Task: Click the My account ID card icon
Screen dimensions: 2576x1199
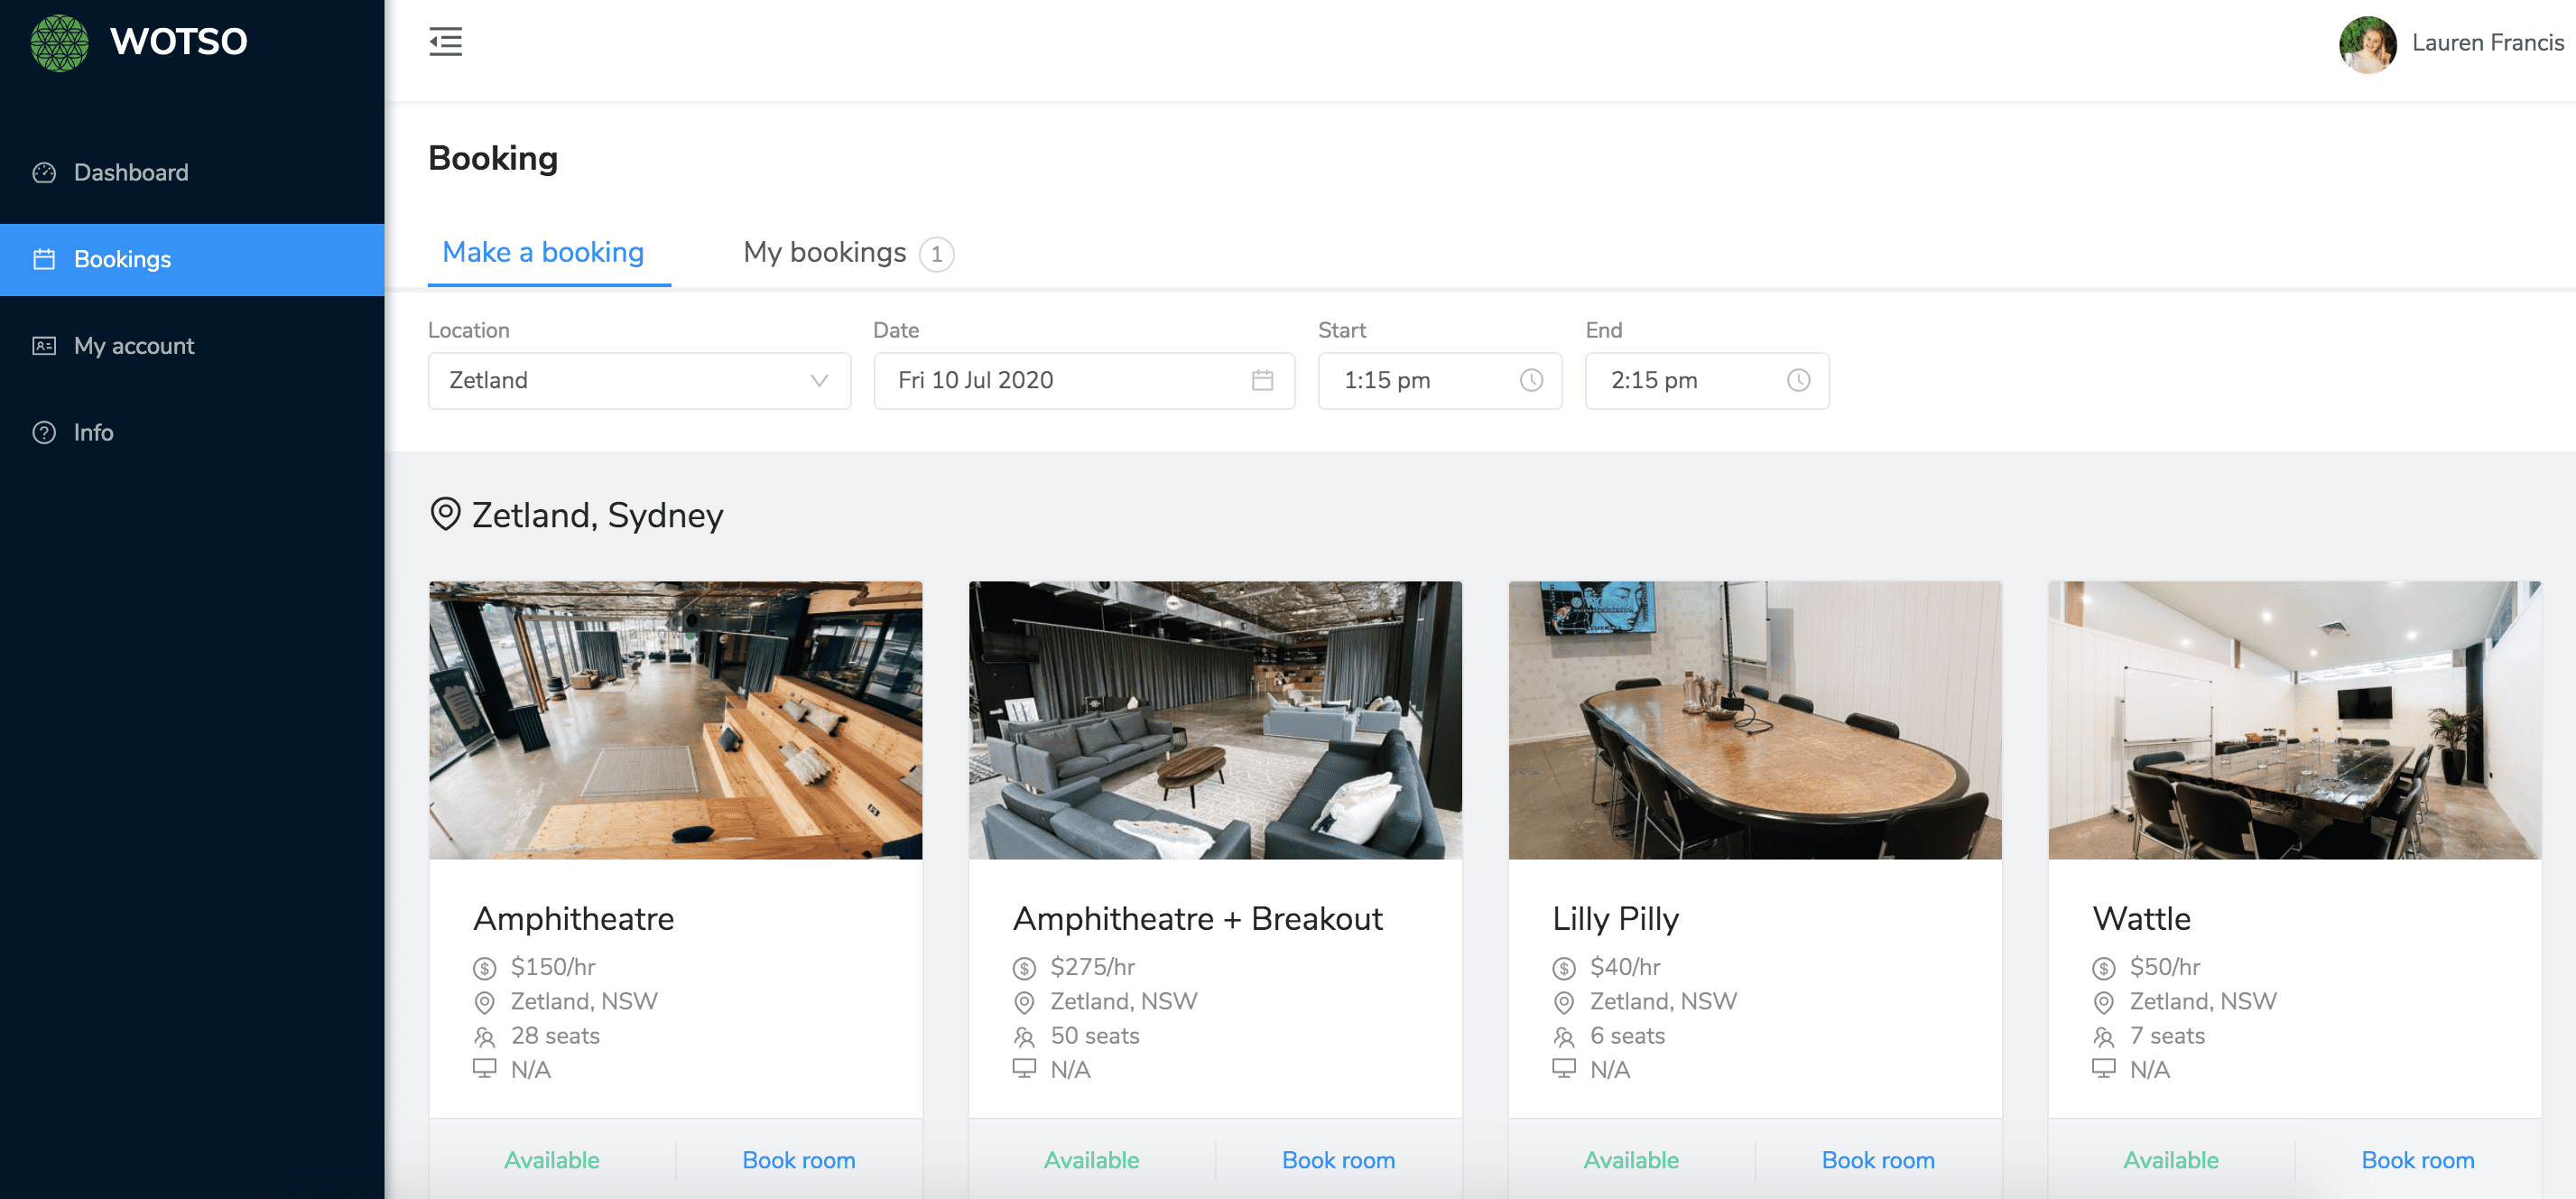Action: 44,346
